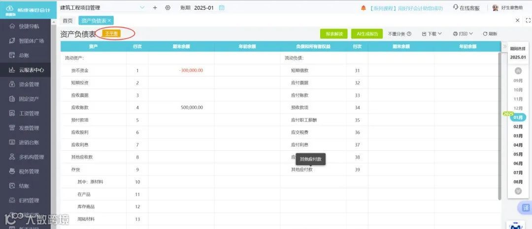532x229 pixels.
Task: Select 10月 in the period list
Action: click(x=518, y=90)
